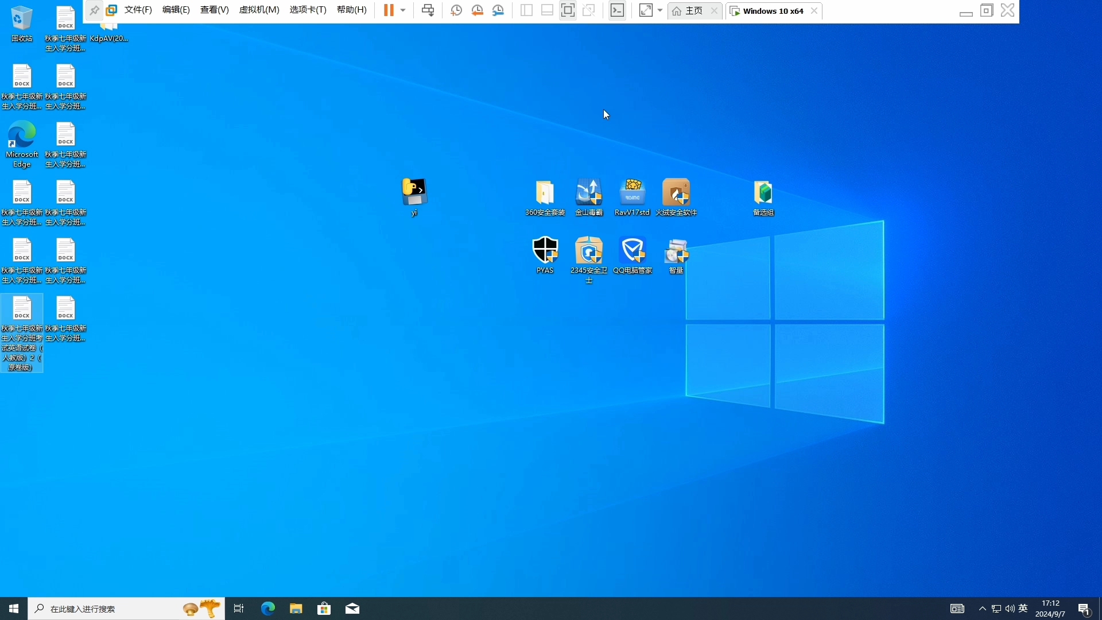This screenshot has width=1102, height=620.
Task: Toggle the library sidebar view
Action: [x=526, y=10]
